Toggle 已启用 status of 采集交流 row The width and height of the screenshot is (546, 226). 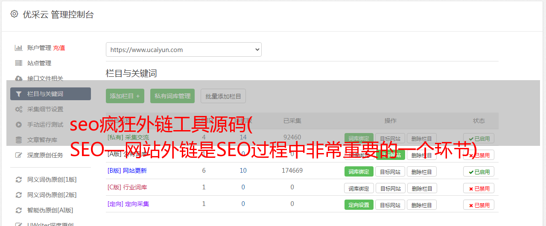pos(479,139)
